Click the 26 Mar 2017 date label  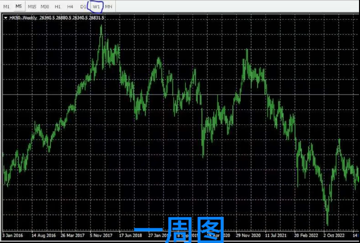[71, 236]
